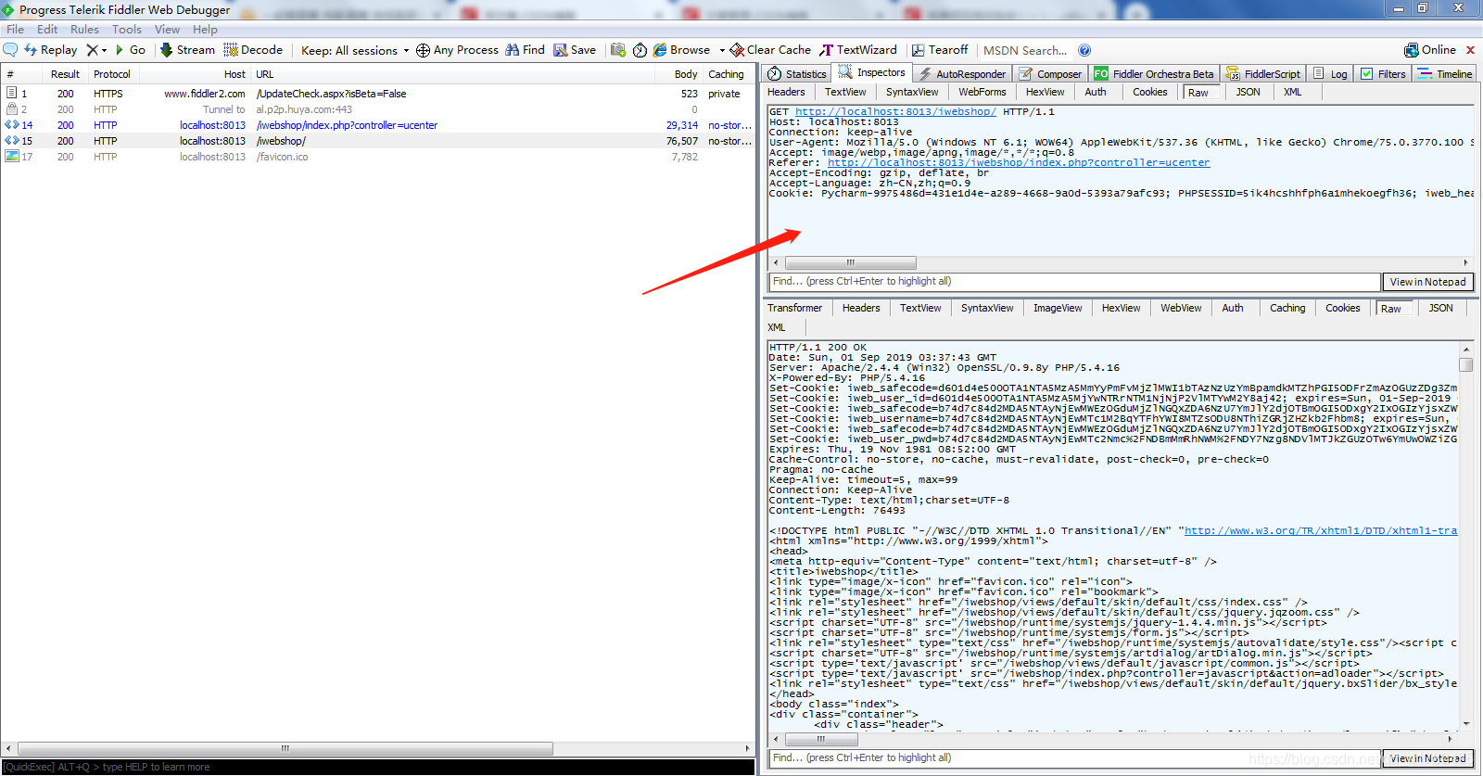1483x776 pixels.
Task: Click the Tearoff toolbar button
Action: [940, 50]
